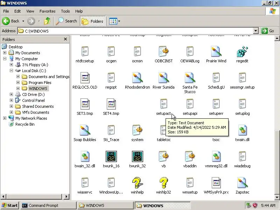Viewport: 280px width, 210px height.
Task: Select the River Sumida bitmap icon
Action: pyautogui.click(x=163, y=78)
